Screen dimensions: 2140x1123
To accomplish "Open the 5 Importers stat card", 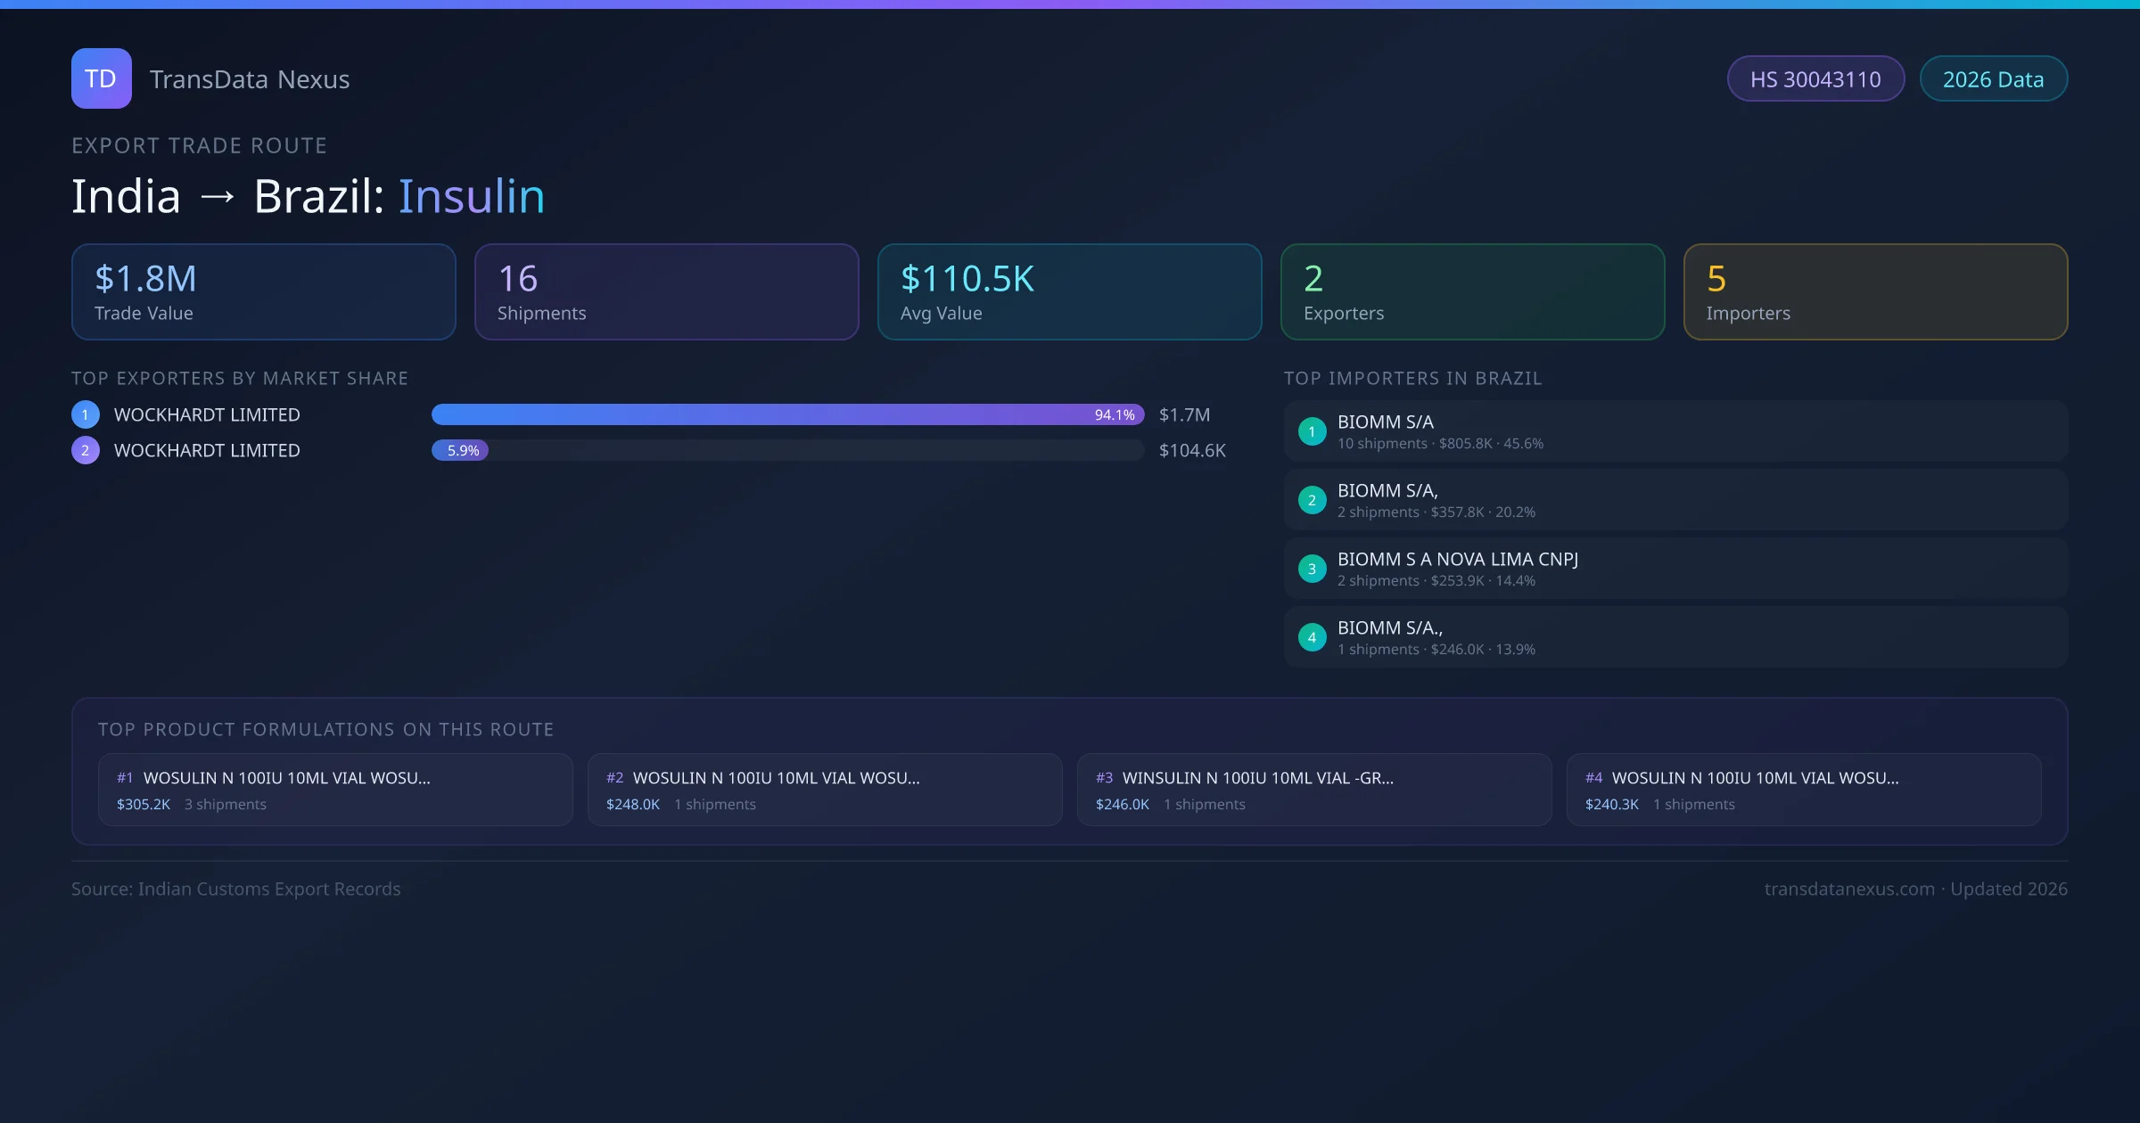I will tap(1875, 292).
